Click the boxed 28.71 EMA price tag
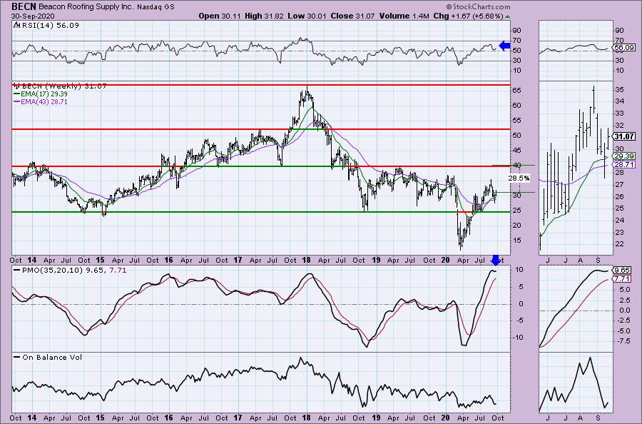This screenshot has height=424, width=642. pos(624,165)
